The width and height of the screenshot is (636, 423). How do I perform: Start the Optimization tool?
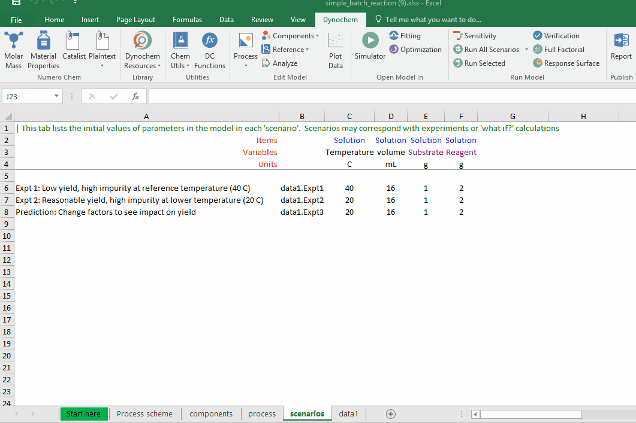[415, 50]
